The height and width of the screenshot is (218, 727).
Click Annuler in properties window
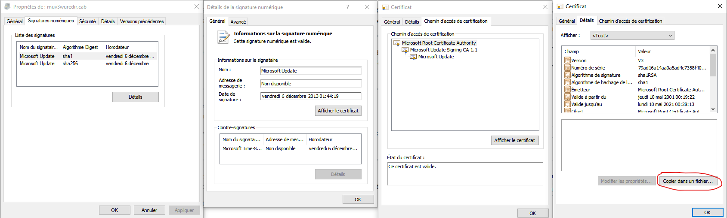[x=149, y=210]
